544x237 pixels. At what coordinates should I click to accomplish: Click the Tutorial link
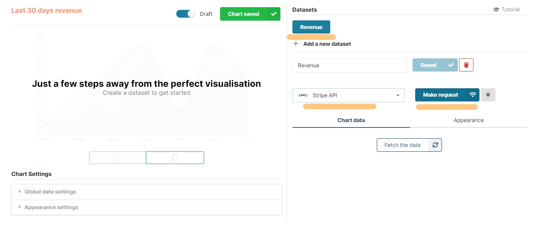pos(510,10)
